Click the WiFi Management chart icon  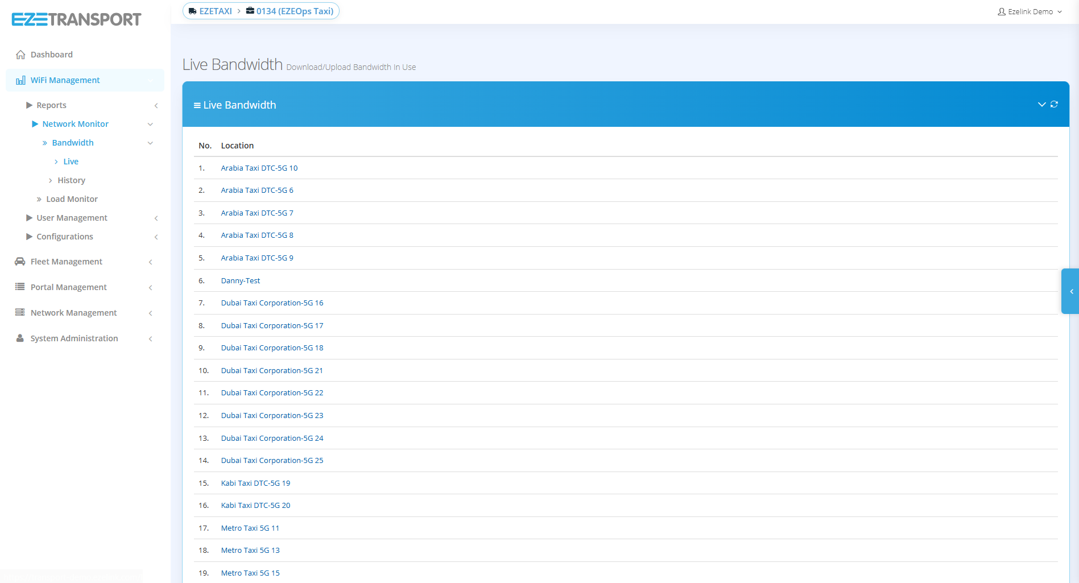coord(20,80)
